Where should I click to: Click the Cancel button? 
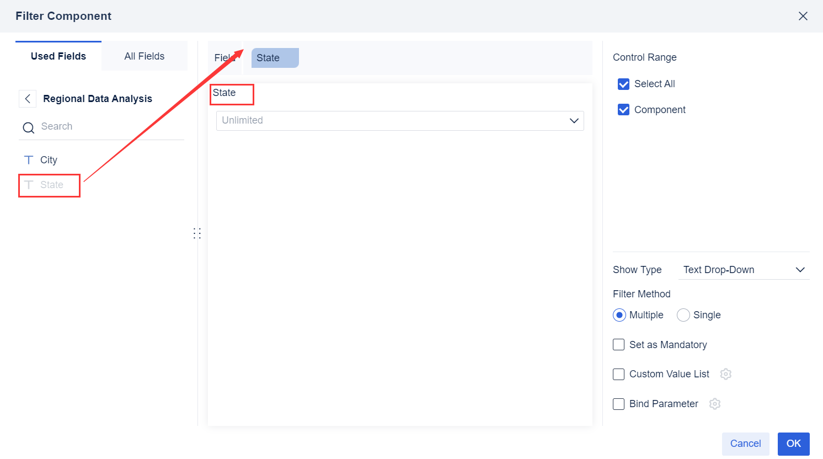[746, 444]
